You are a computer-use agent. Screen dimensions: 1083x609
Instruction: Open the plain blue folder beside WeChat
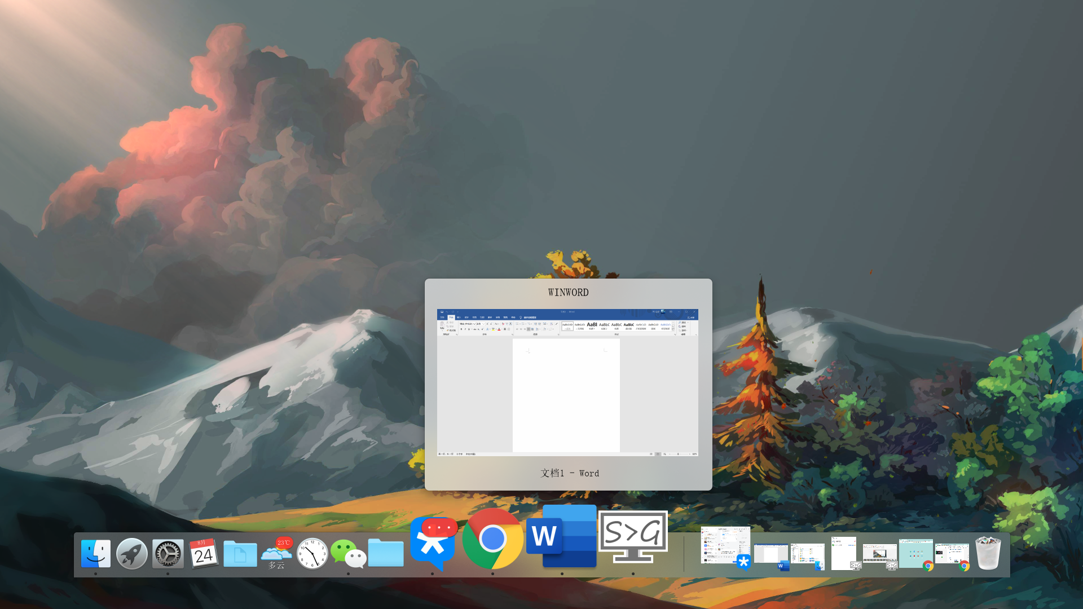point(386,553)
